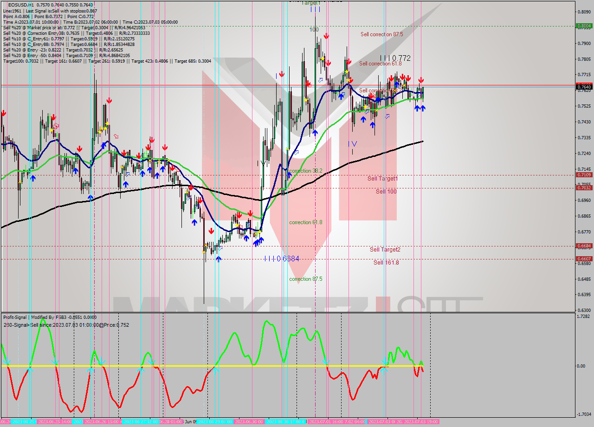Click the 'Target100: 0.7032' targets line

coord(107,61)
